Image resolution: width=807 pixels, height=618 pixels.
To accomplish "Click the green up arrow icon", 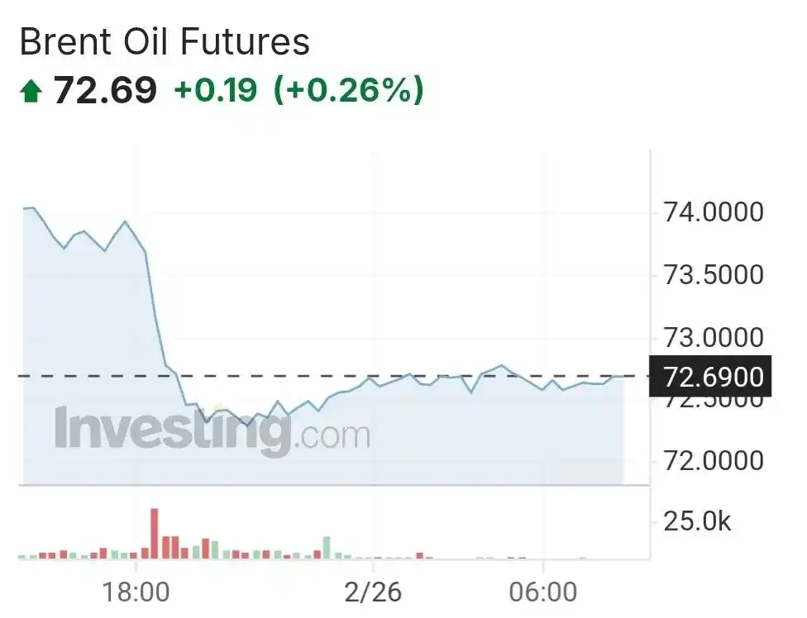I will [x=31, y=91].
